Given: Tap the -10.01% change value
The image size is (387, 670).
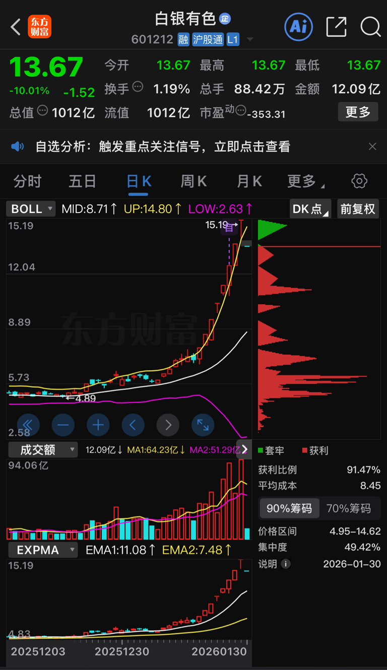Looking at the screenshot, I should [x=29, y=91].
